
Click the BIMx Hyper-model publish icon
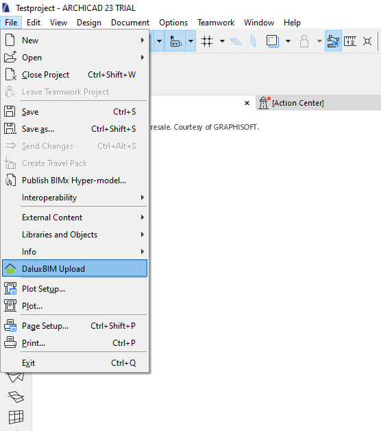coord(10,180)
